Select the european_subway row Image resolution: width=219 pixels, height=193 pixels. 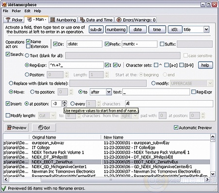click(107, 143)
